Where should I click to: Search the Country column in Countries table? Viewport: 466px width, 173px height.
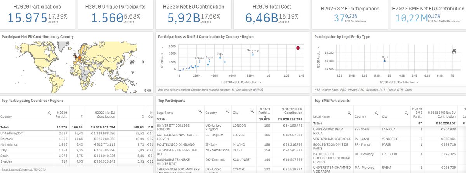tap(49, 112)
